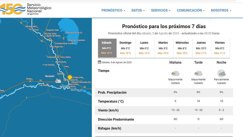This screenshot has height=137, width=243.
Task: Click the yellow sun marker on the map
Action: 70,77
